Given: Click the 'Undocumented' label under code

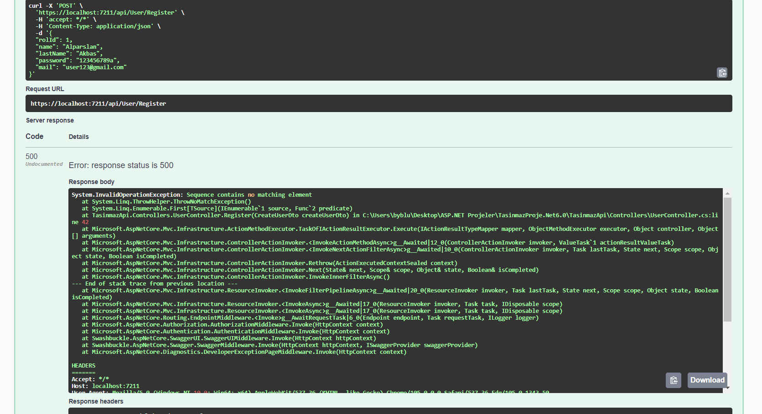Looking at the screenshot, I should [x=44, y=164].
